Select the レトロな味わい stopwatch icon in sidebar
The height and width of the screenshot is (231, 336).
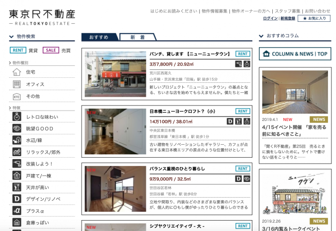coord(17,116)
